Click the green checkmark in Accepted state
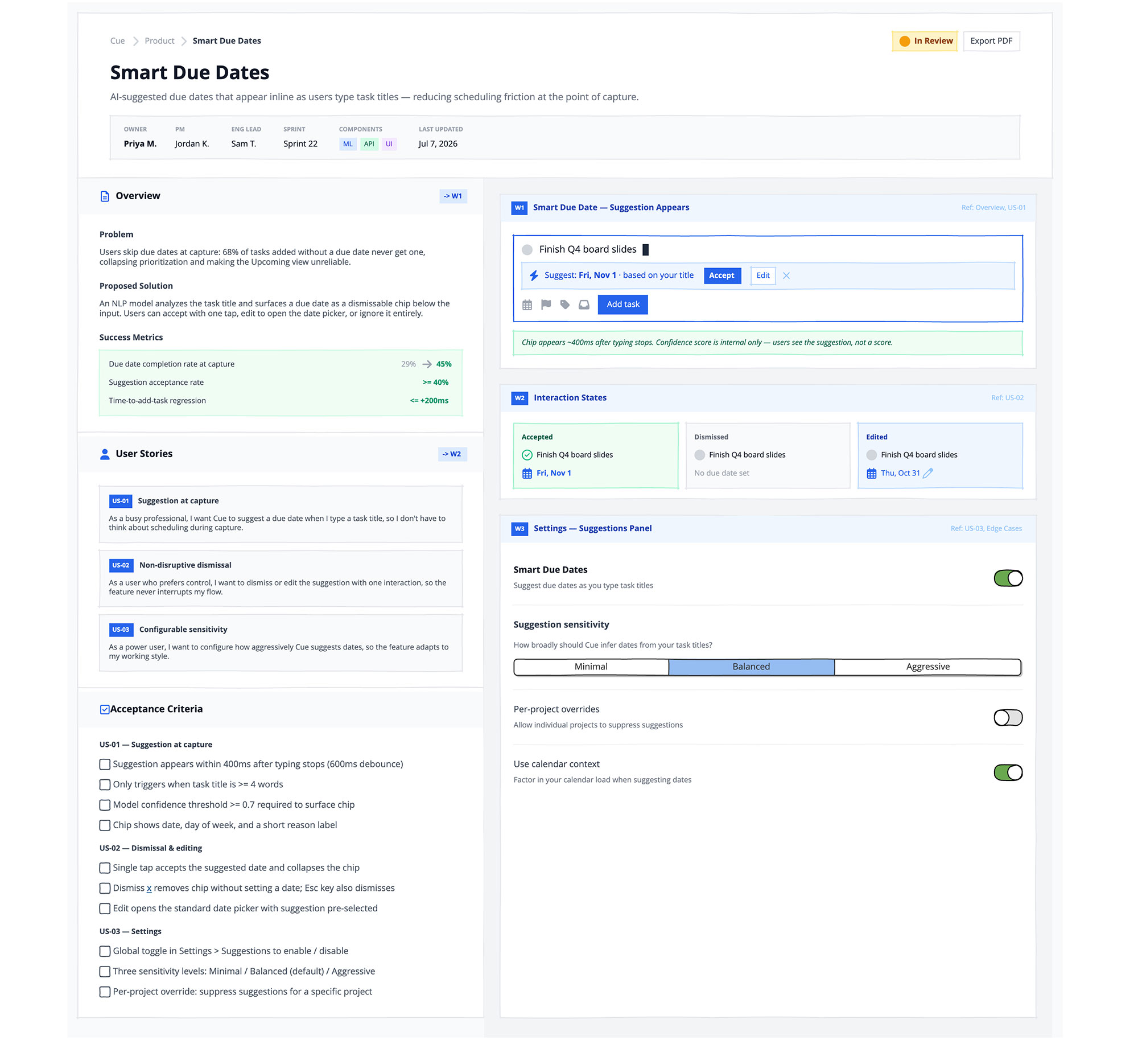 (527, 455)
